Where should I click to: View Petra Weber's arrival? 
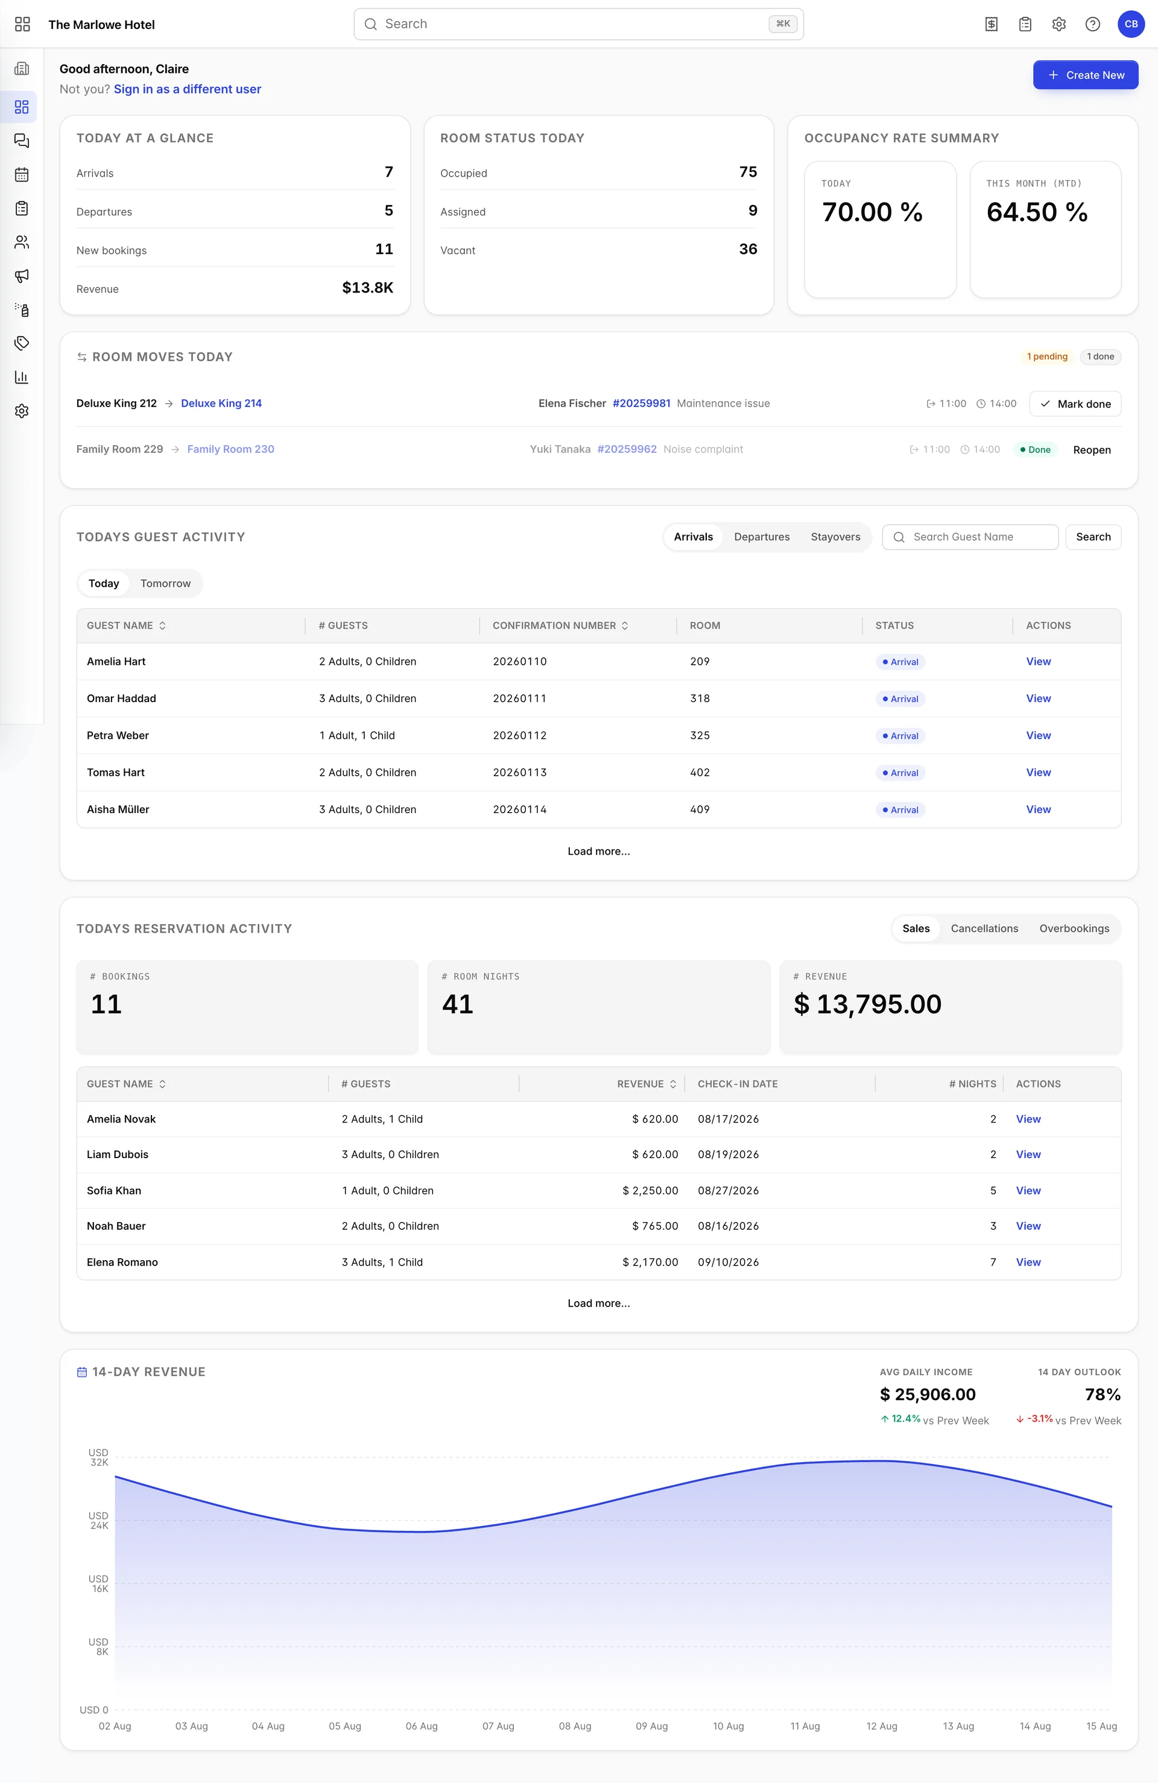[x=1038, y=736]
